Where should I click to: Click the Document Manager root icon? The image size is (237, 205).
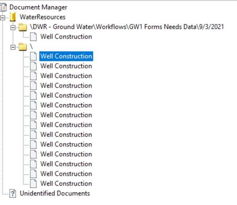coord(4,7)
